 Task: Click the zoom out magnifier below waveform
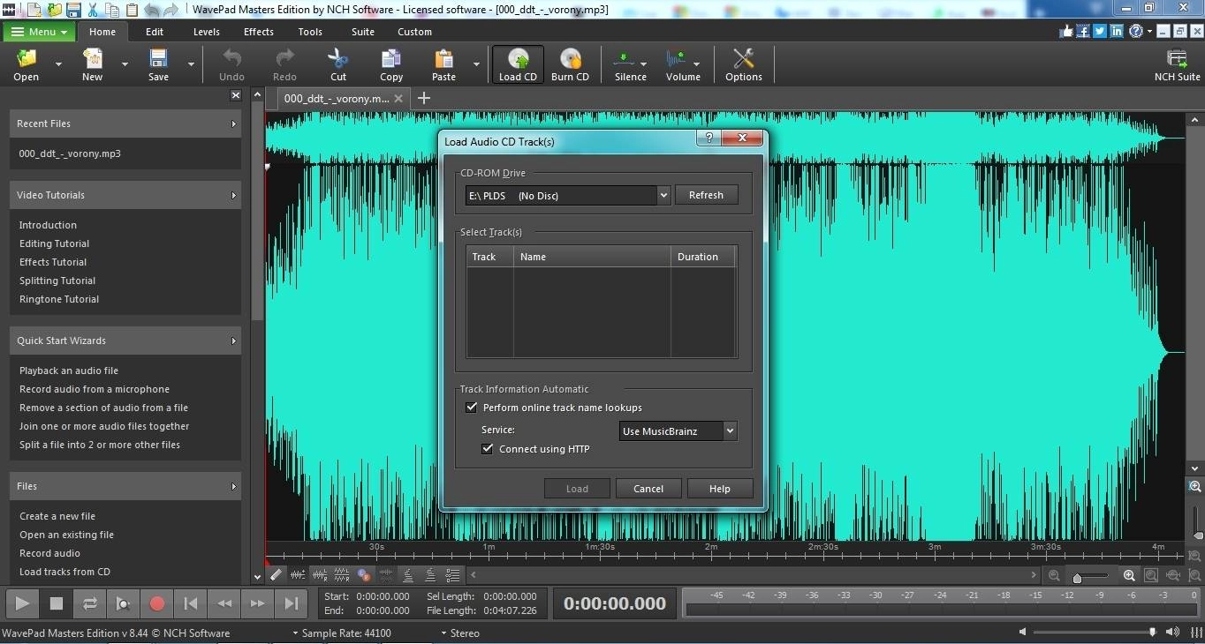1054,575
